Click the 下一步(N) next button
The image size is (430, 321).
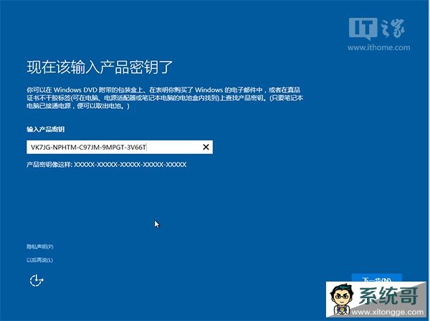376,278
